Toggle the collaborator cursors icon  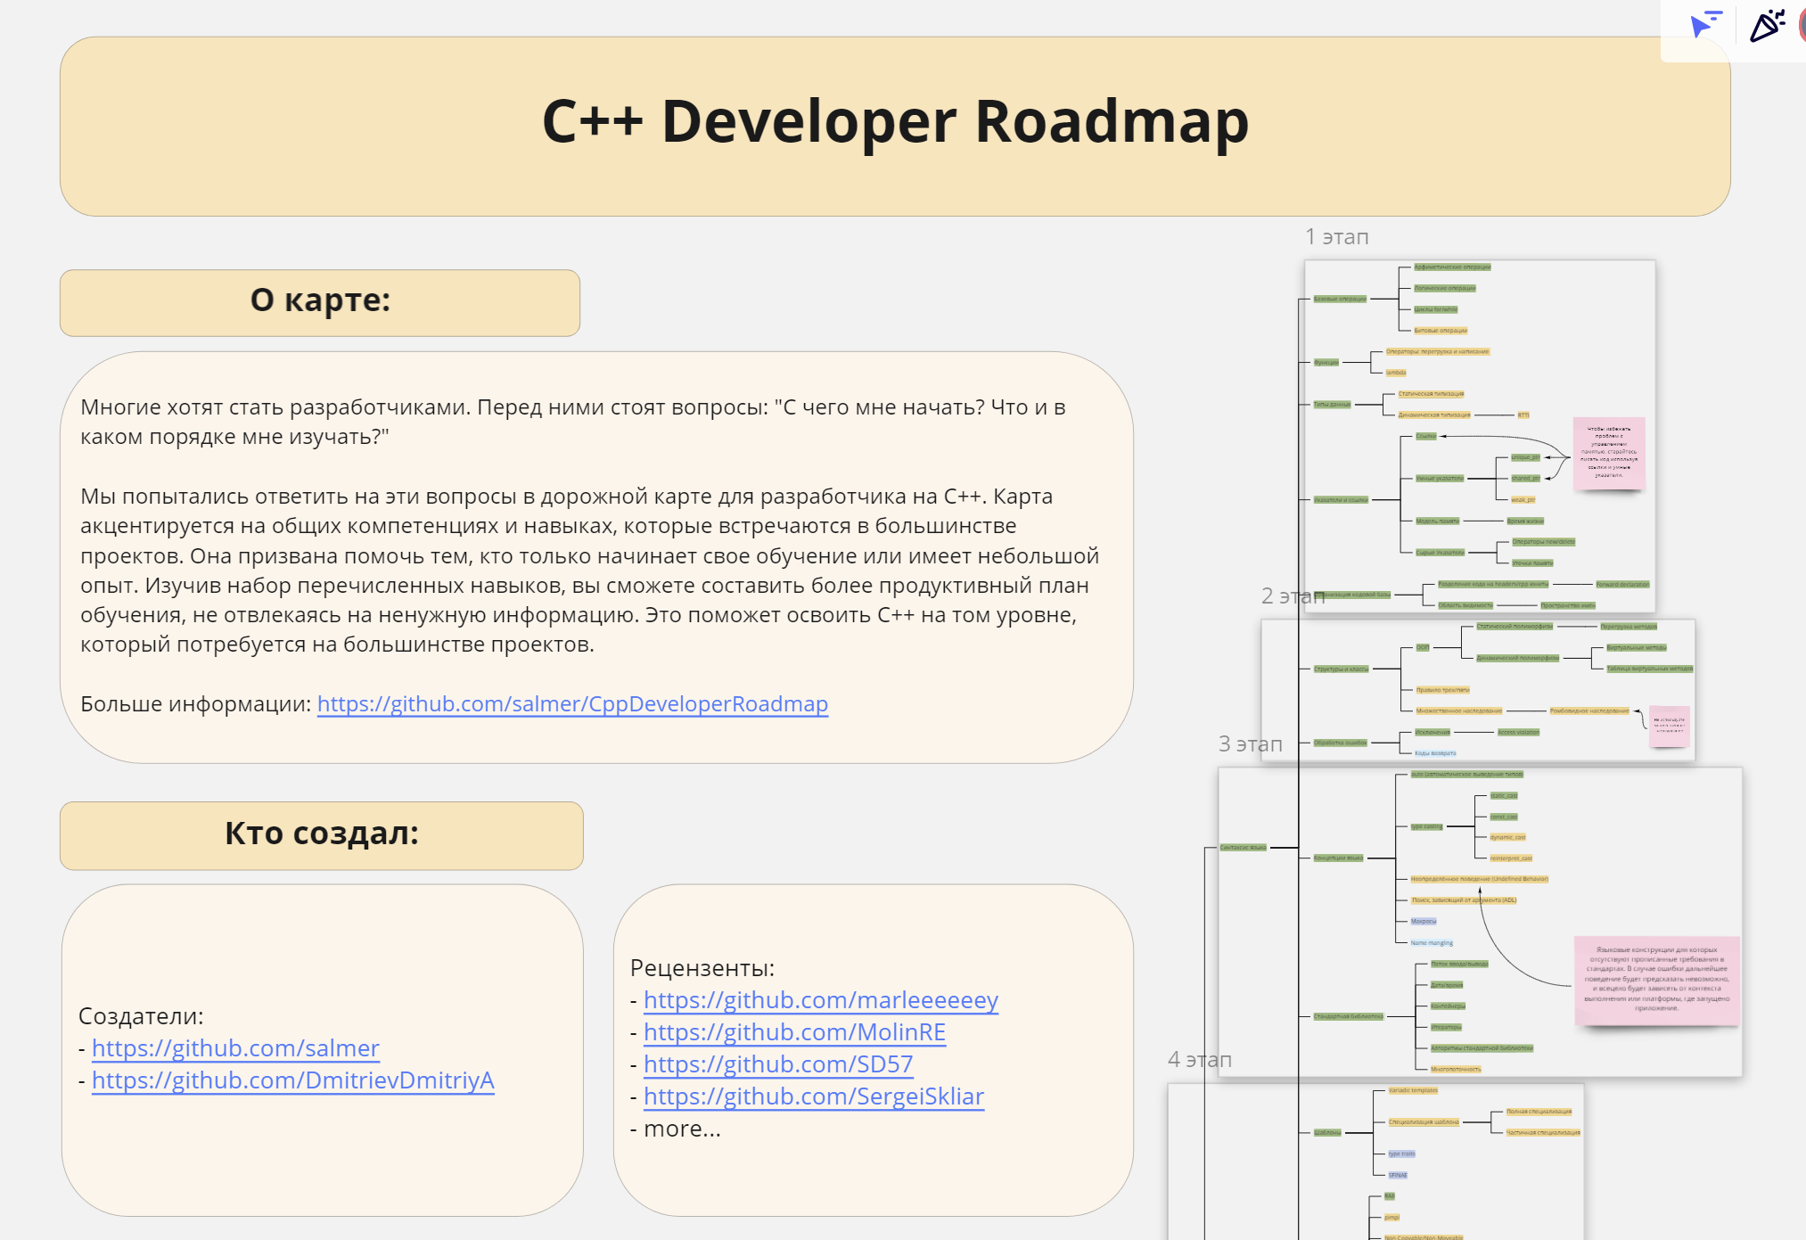tap(1704, 24)
